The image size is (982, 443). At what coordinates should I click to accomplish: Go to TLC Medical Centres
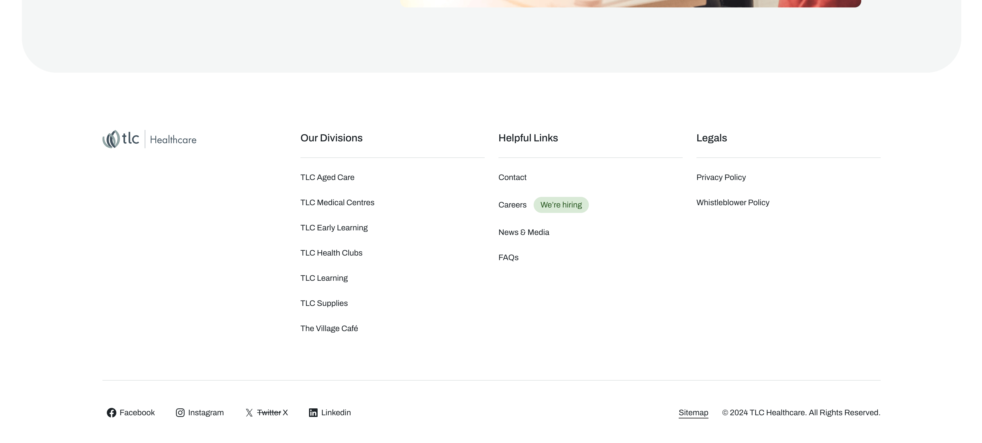(337, 202)
